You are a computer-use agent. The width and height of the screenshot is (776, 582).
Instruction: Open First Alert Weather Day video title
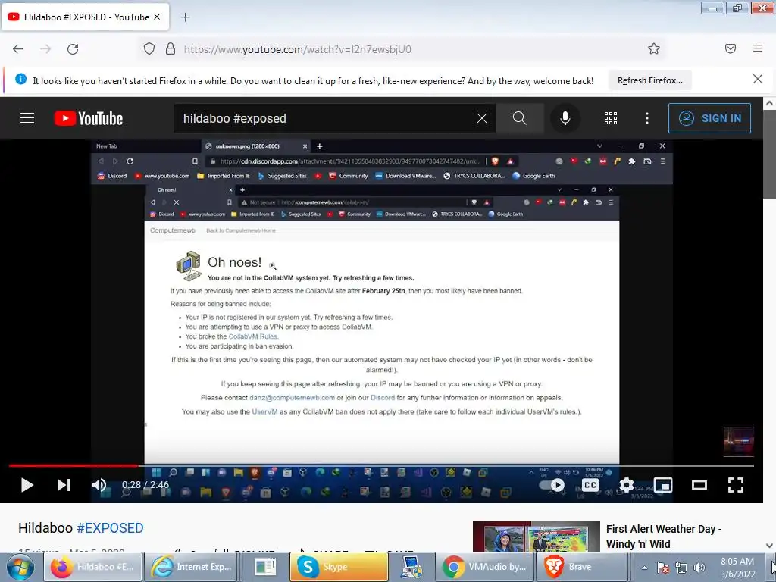click(664, 537)
